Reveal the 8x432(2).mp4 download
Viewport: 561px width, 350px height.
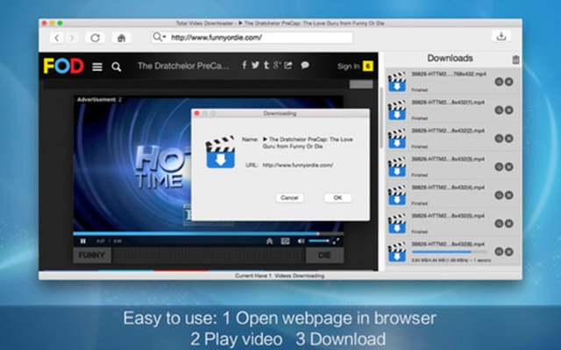[499, 138]
